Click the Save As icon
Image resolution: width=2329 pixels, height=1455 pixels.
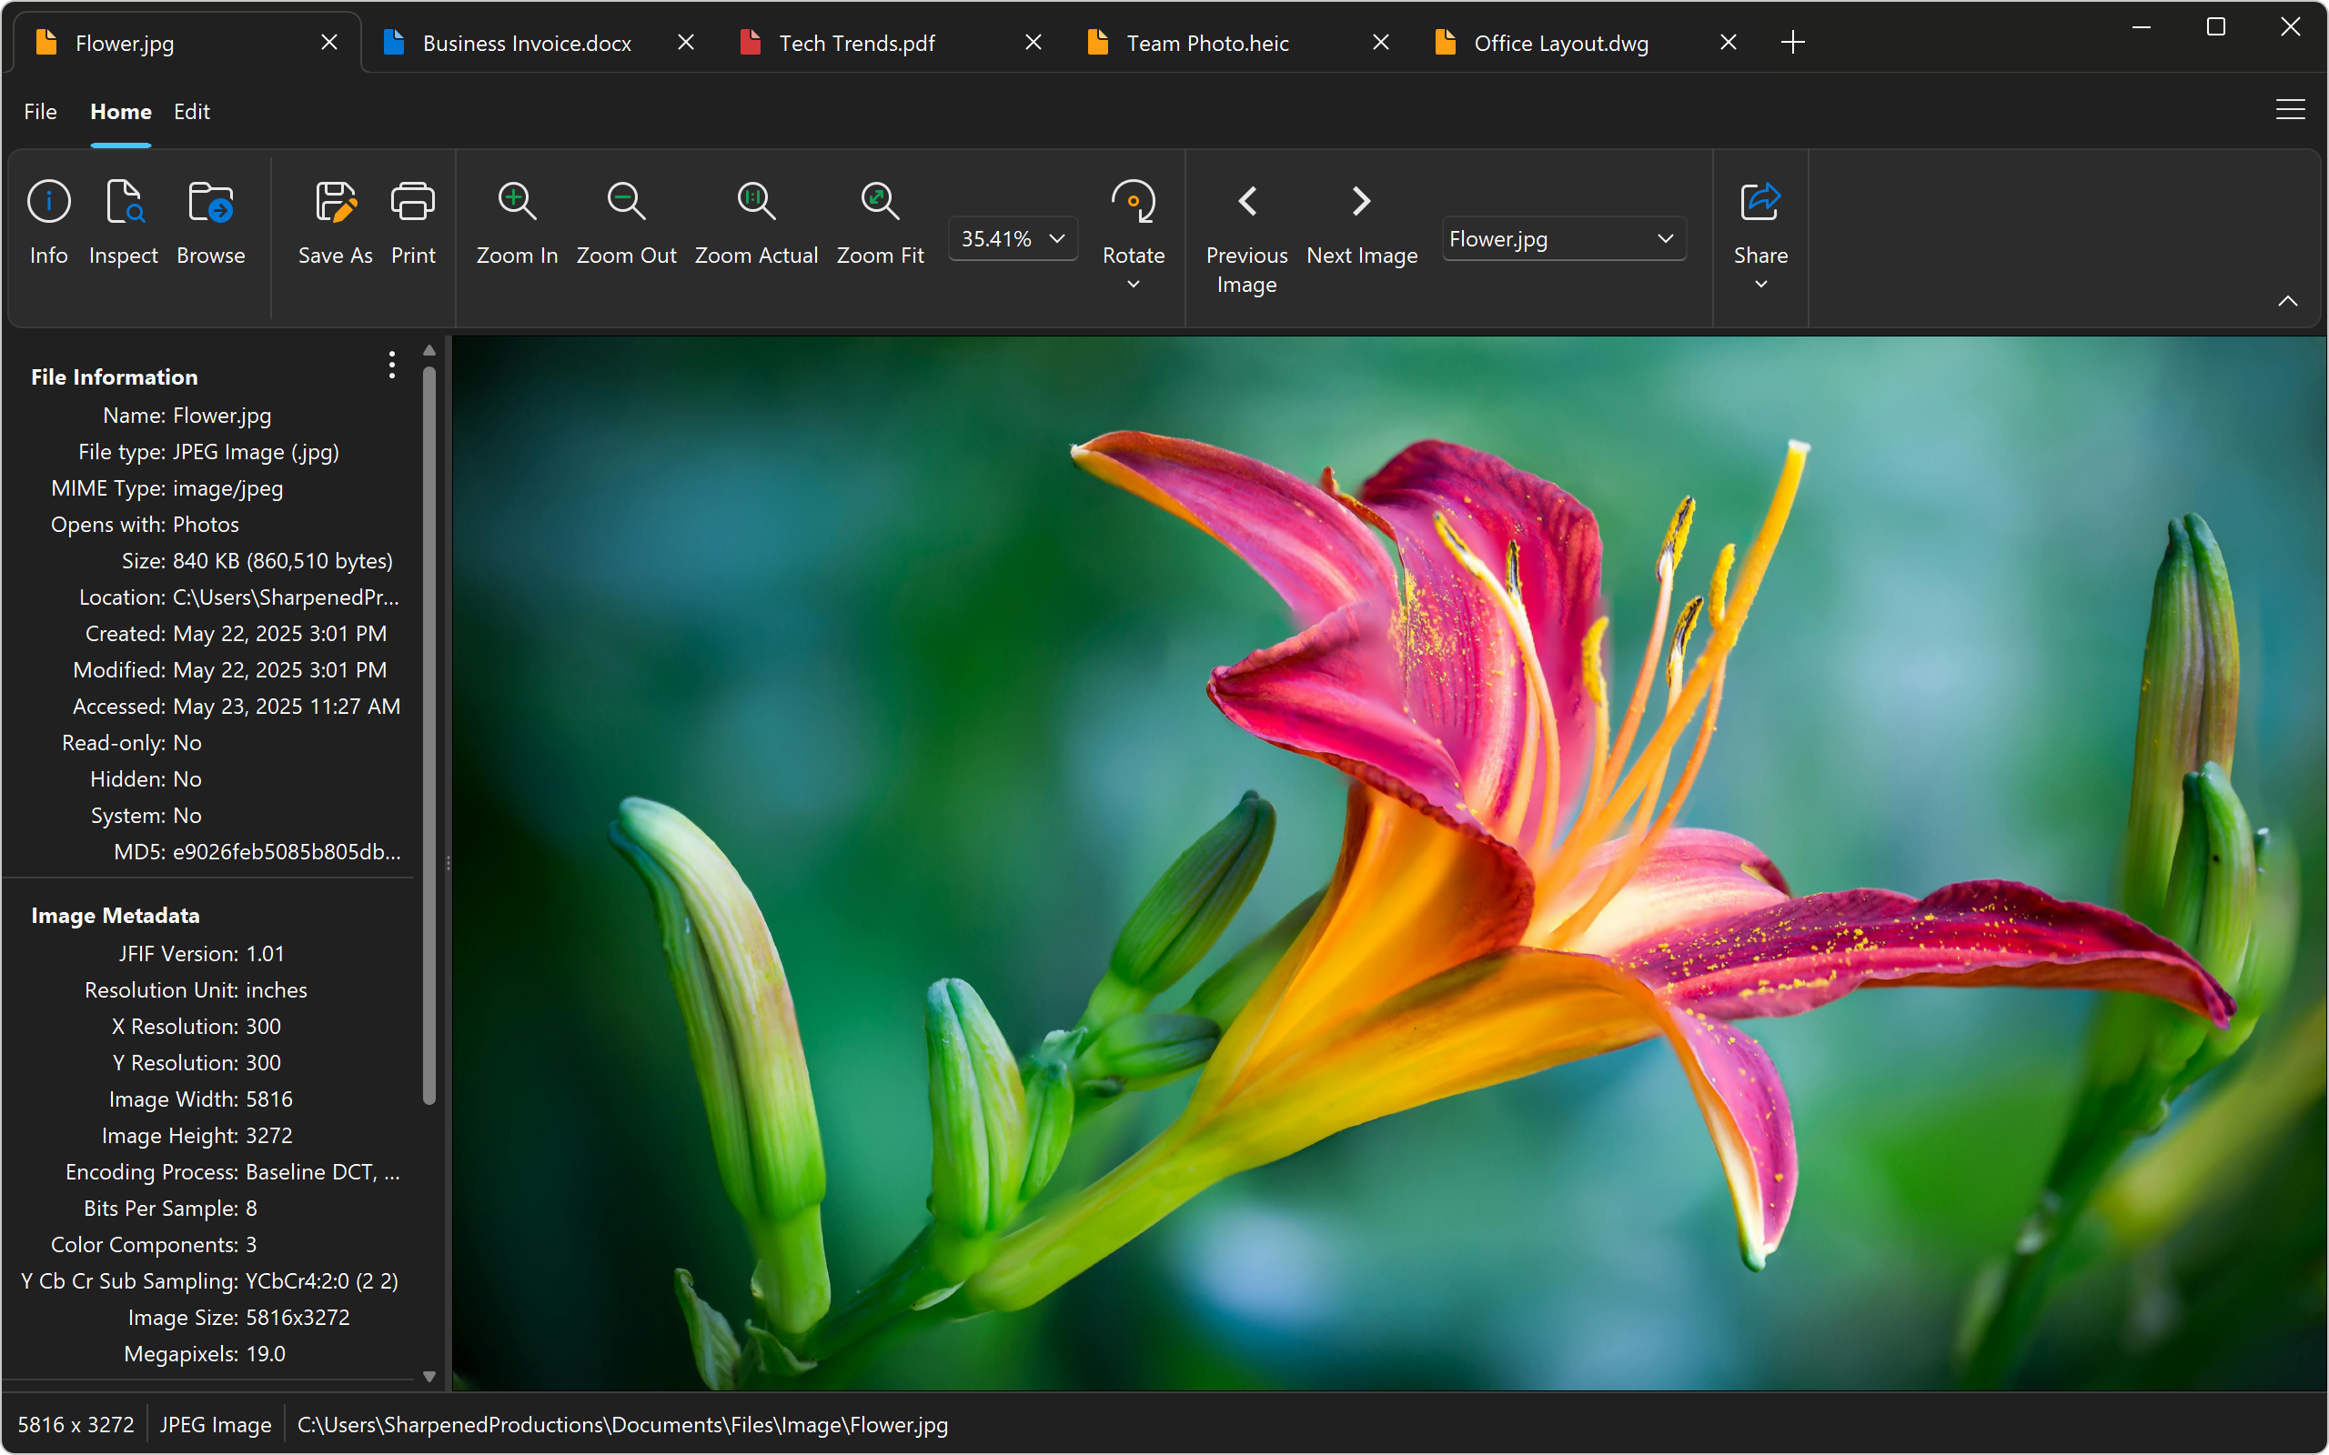[335, 202]
